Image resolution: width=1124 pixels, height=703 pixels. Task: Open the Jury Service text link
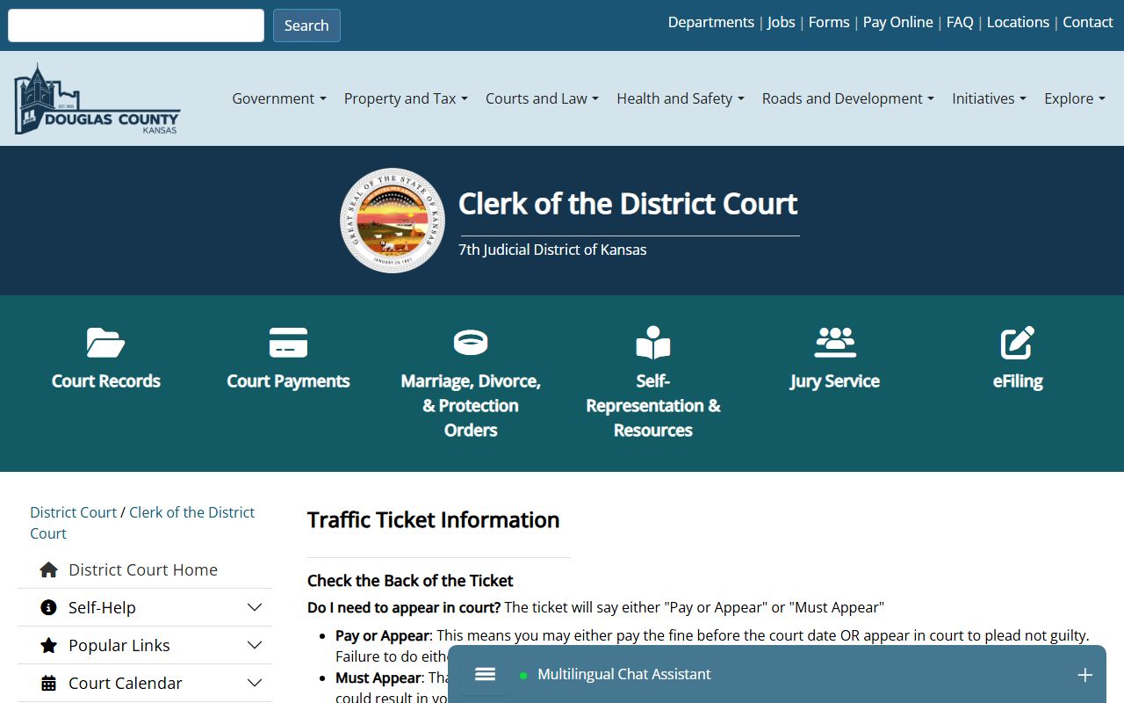click(835, 381)
